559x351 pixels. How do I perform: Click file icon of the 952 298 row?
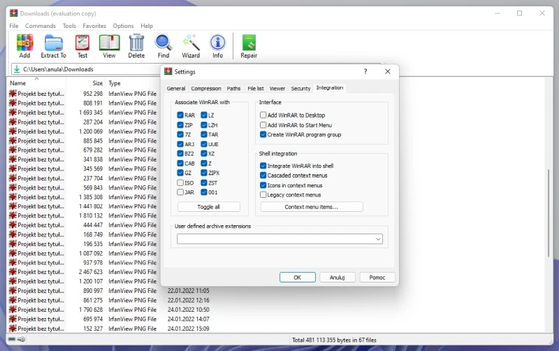(13, 94)
